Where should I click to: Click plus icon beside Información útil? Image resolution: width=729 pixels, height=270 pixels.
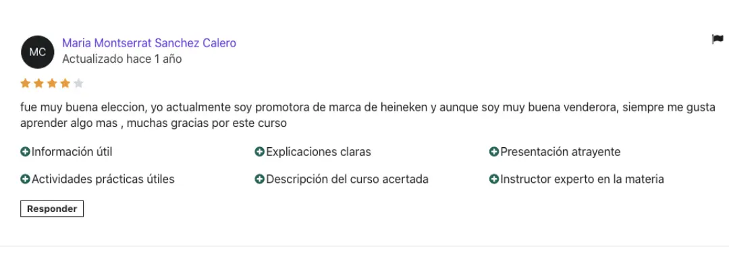tap(26, 152)
